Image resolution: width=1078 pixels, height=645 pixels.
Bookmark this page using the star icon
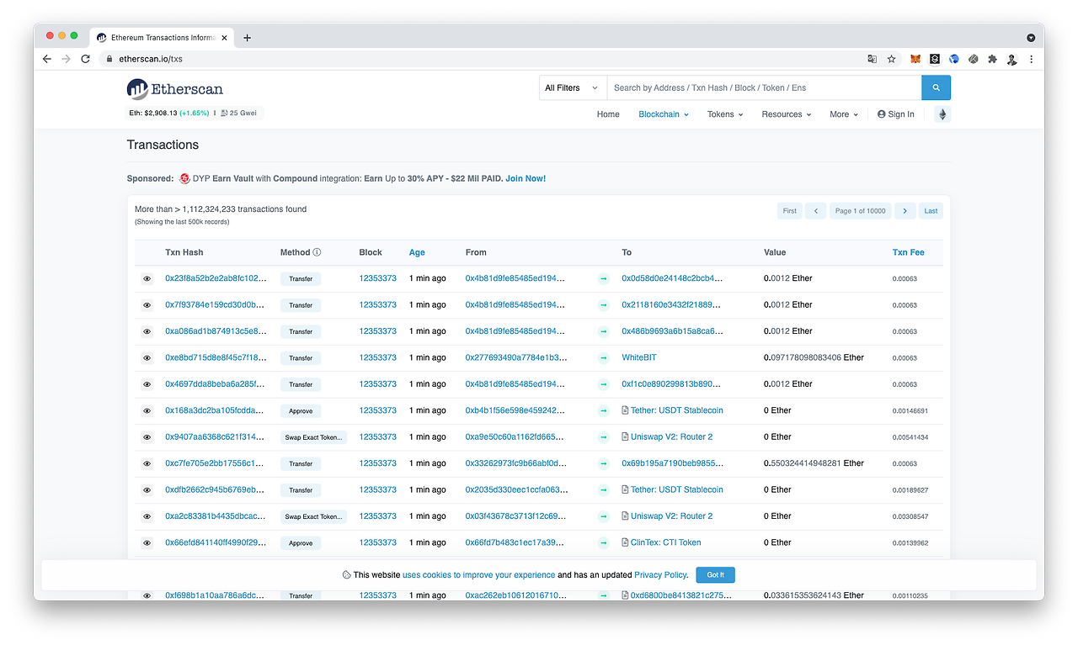coord(891,59)
